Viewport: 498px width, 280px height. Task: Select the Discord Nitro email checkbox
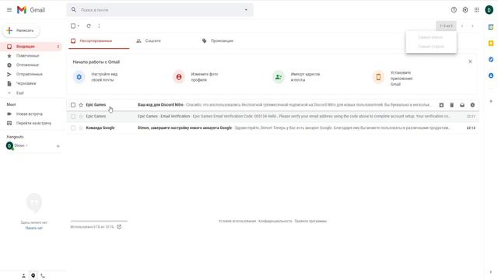pos(73,105)
